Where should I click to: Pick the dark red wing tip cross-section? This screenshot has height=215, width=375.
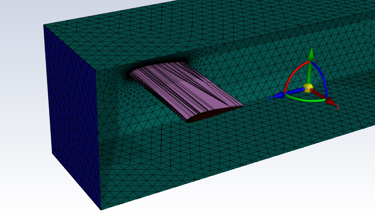pos(210,114)
